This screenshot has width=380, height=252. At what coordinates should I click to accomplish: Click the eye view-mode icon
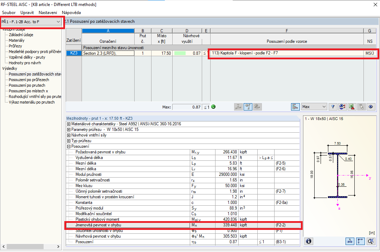371,107
